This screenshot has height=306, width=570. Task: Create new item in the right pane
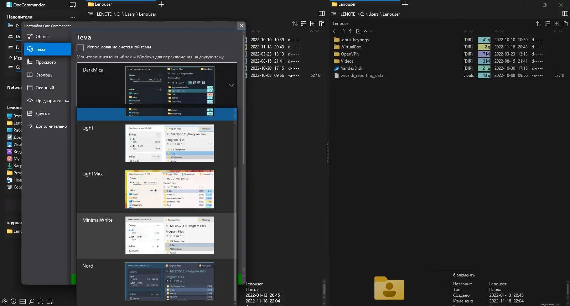click(556, 23)
